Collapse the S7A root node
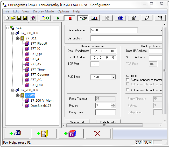 8,28
